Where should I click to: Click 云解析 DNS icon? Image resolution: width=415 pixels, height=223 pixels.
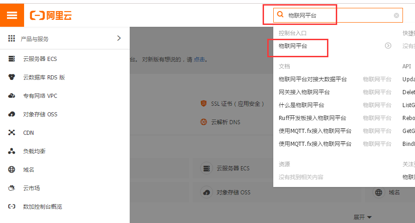click(x=203, y=122)
